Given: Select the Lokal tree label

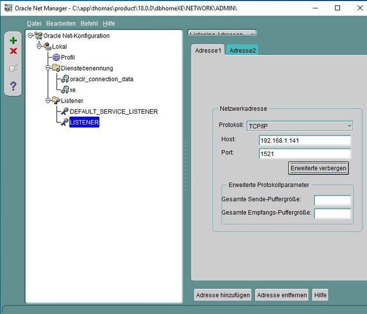Looking at the screenshot, I should click(60, 47).
